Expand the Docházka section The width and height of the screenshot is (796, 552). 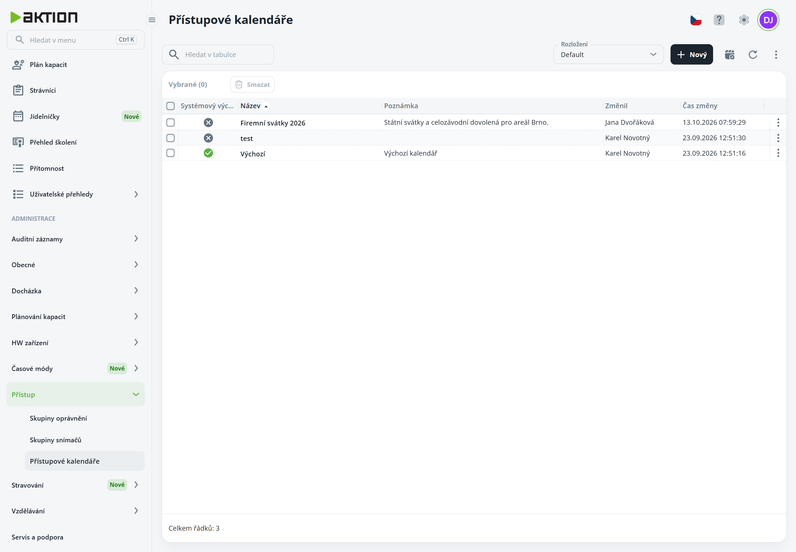pyautogui.click(x=76, y=291)
